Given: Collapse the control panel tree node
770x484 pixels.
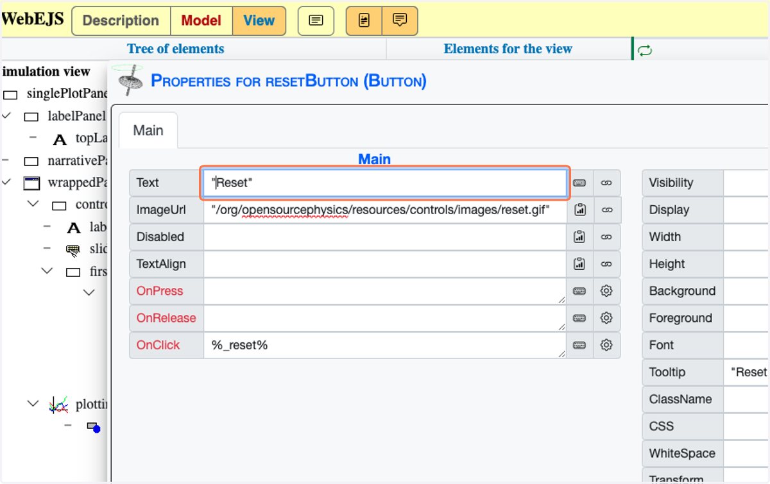Looking at the screenshot, I should (x=33, y=204).
